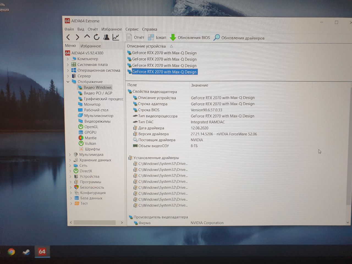Image resolution: width=352 pixels, height=264 pixels.
Task: Select Тест tree item
Action: 81,204
